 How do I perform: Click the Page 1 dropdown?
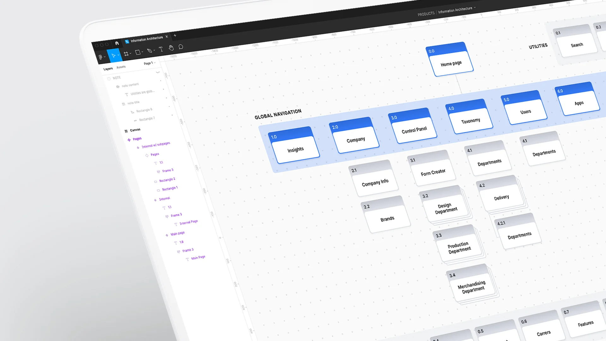click(149, 63)
